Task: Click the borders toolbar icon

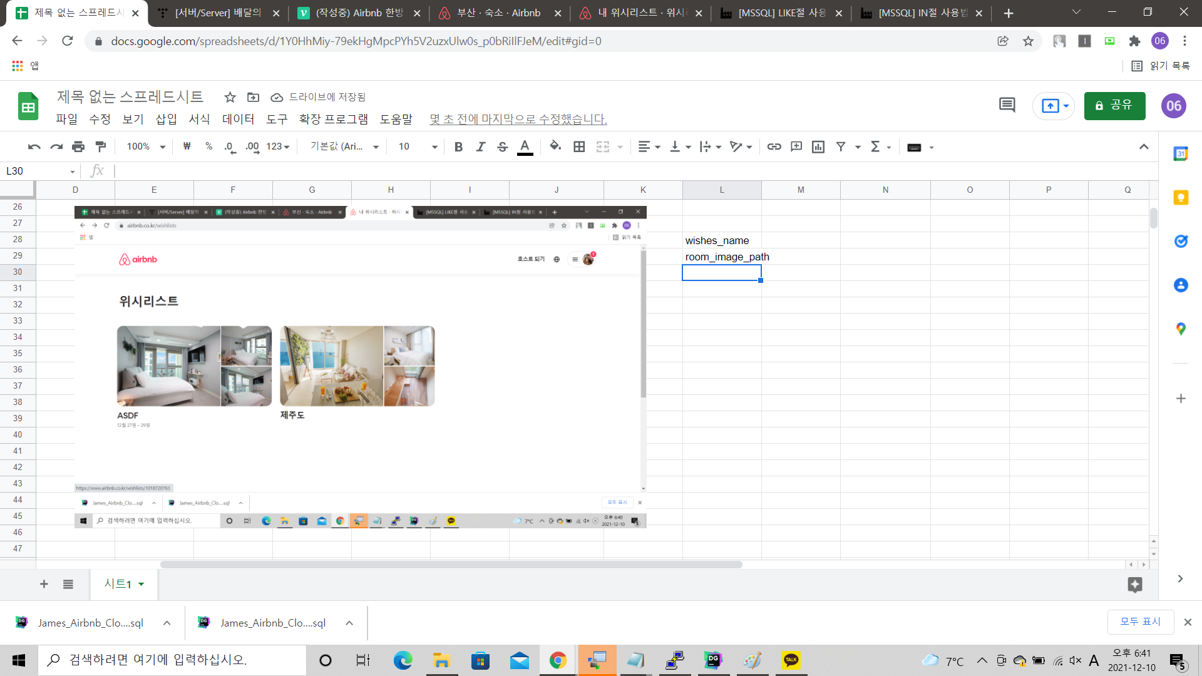Action: [579, 146]
